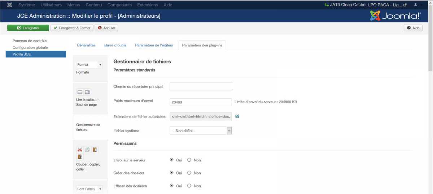Click the edit icon beside allowed file extensions
This screenshot has width=433, height=194.
(x=237, y=116)
